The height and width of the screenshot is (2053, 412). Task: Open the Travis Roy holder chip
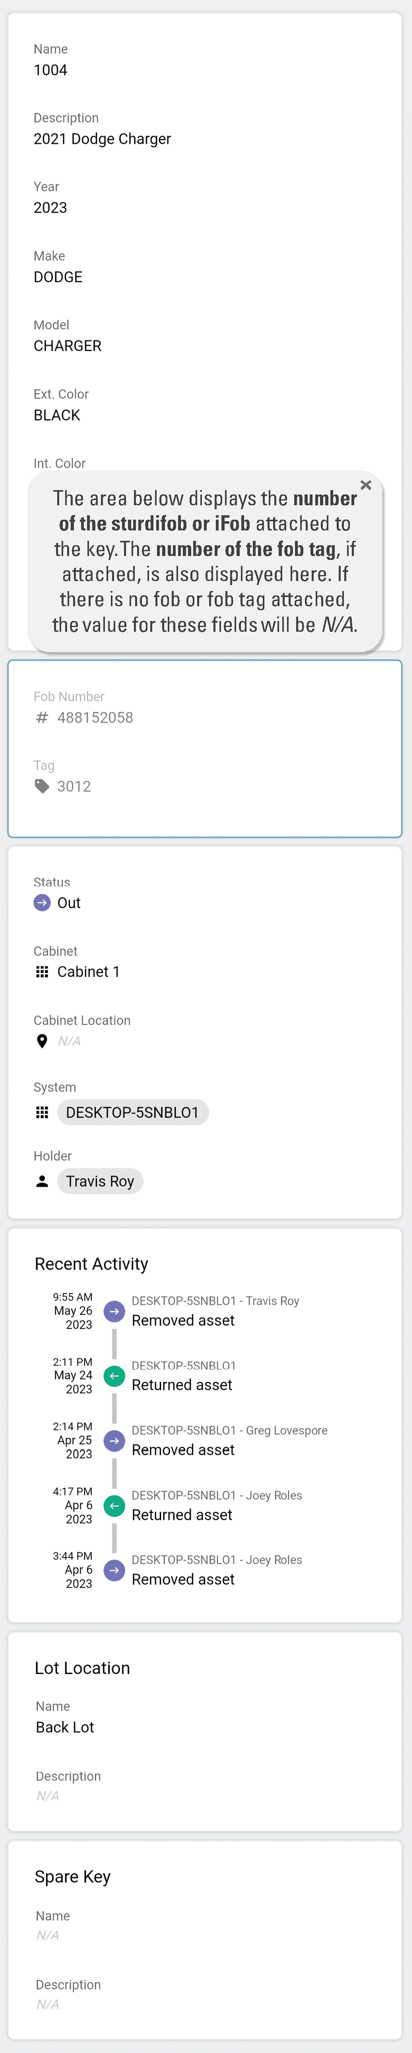100,1181
